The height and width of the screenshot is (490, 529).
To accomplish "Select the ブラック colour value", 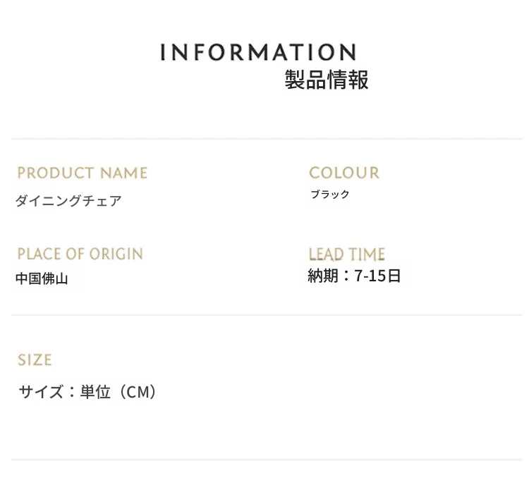I will coord(330,195).
